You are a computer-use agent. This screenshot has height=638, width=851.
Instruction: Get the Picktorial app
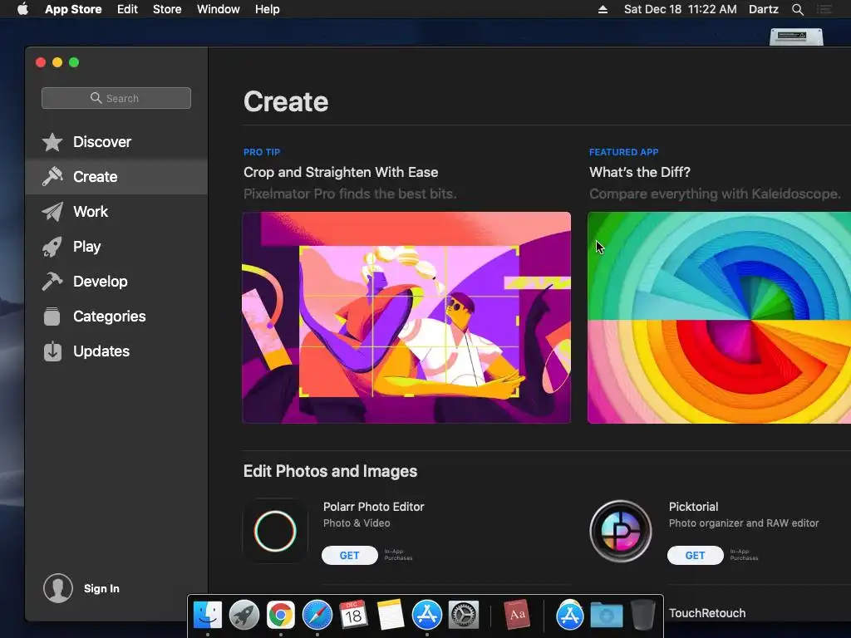click(696, 555)
